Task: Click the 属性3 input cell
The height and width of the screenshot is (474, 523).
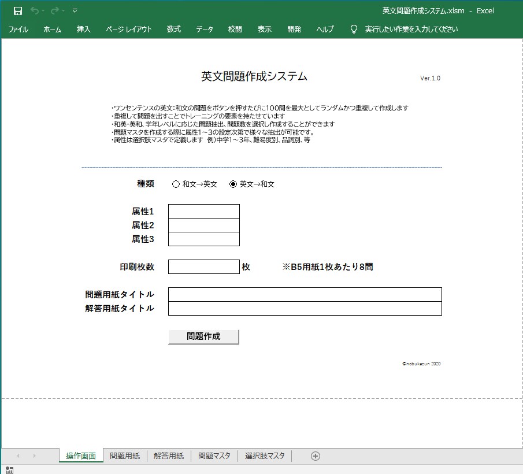Action: tap(204, 239)
